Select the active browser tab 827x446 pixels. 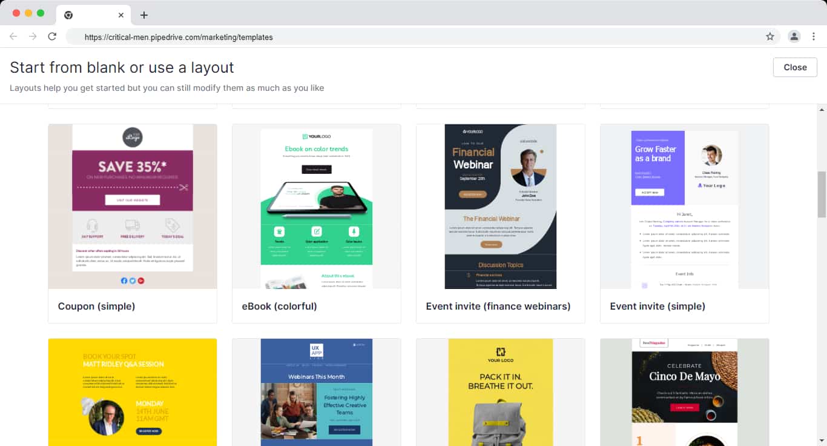coord(93,15)
